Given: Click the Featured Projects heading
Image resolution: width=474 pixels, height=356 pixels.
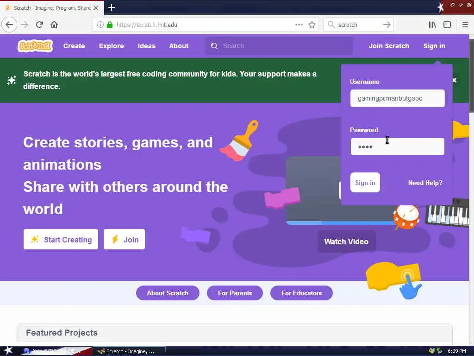Looking at the screenshot, I should (62, 333).
